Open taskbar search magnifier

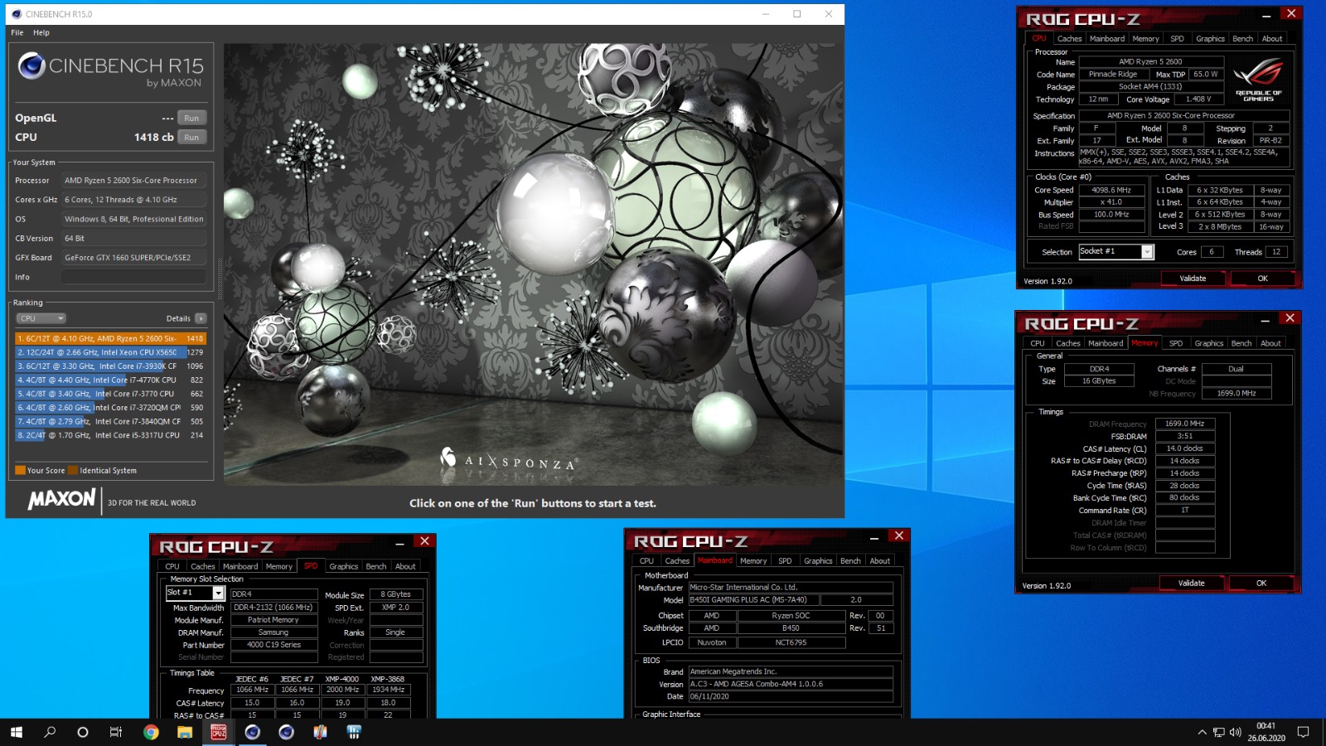tap(50, 732)
